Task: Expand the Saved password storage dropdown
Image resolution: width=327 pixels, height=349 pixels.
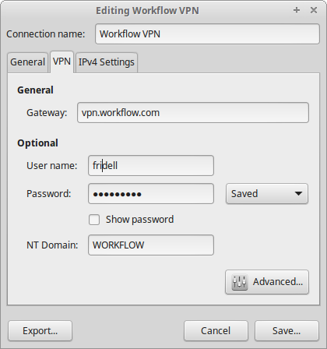Action: (x=267, y=194)
